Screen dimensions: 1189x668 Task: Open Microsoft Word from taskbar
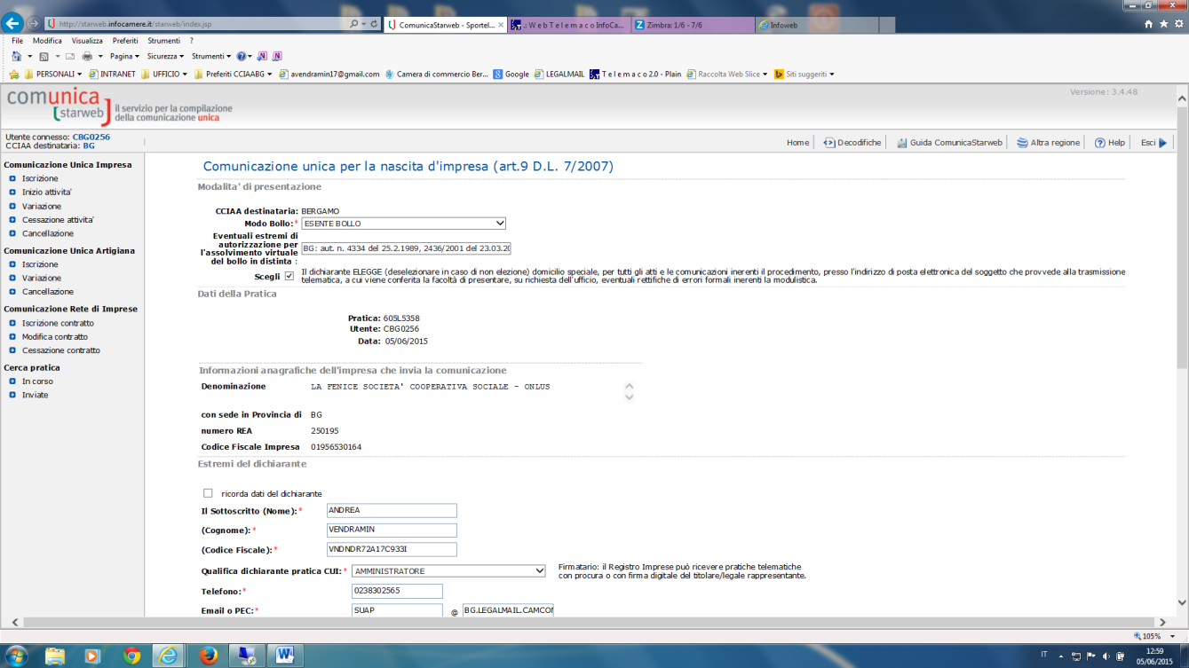(285, 656)
